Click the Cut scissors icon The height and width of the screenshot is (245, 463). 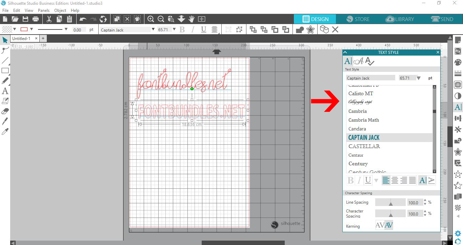tap(49, 19)
